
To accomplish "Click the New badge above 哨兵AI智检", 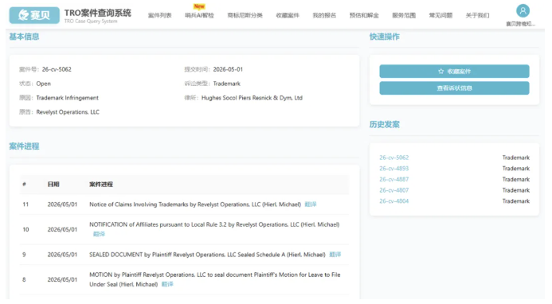I will coord(199,6).
